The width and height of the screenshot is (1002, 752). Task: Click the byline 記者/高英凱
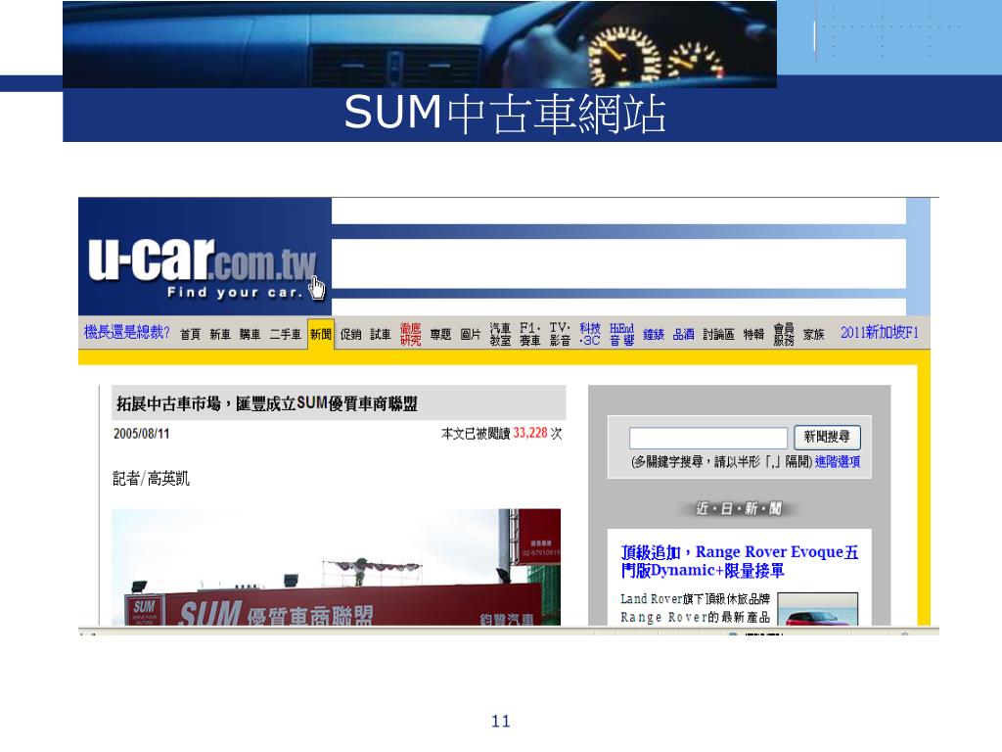(151, 478)
